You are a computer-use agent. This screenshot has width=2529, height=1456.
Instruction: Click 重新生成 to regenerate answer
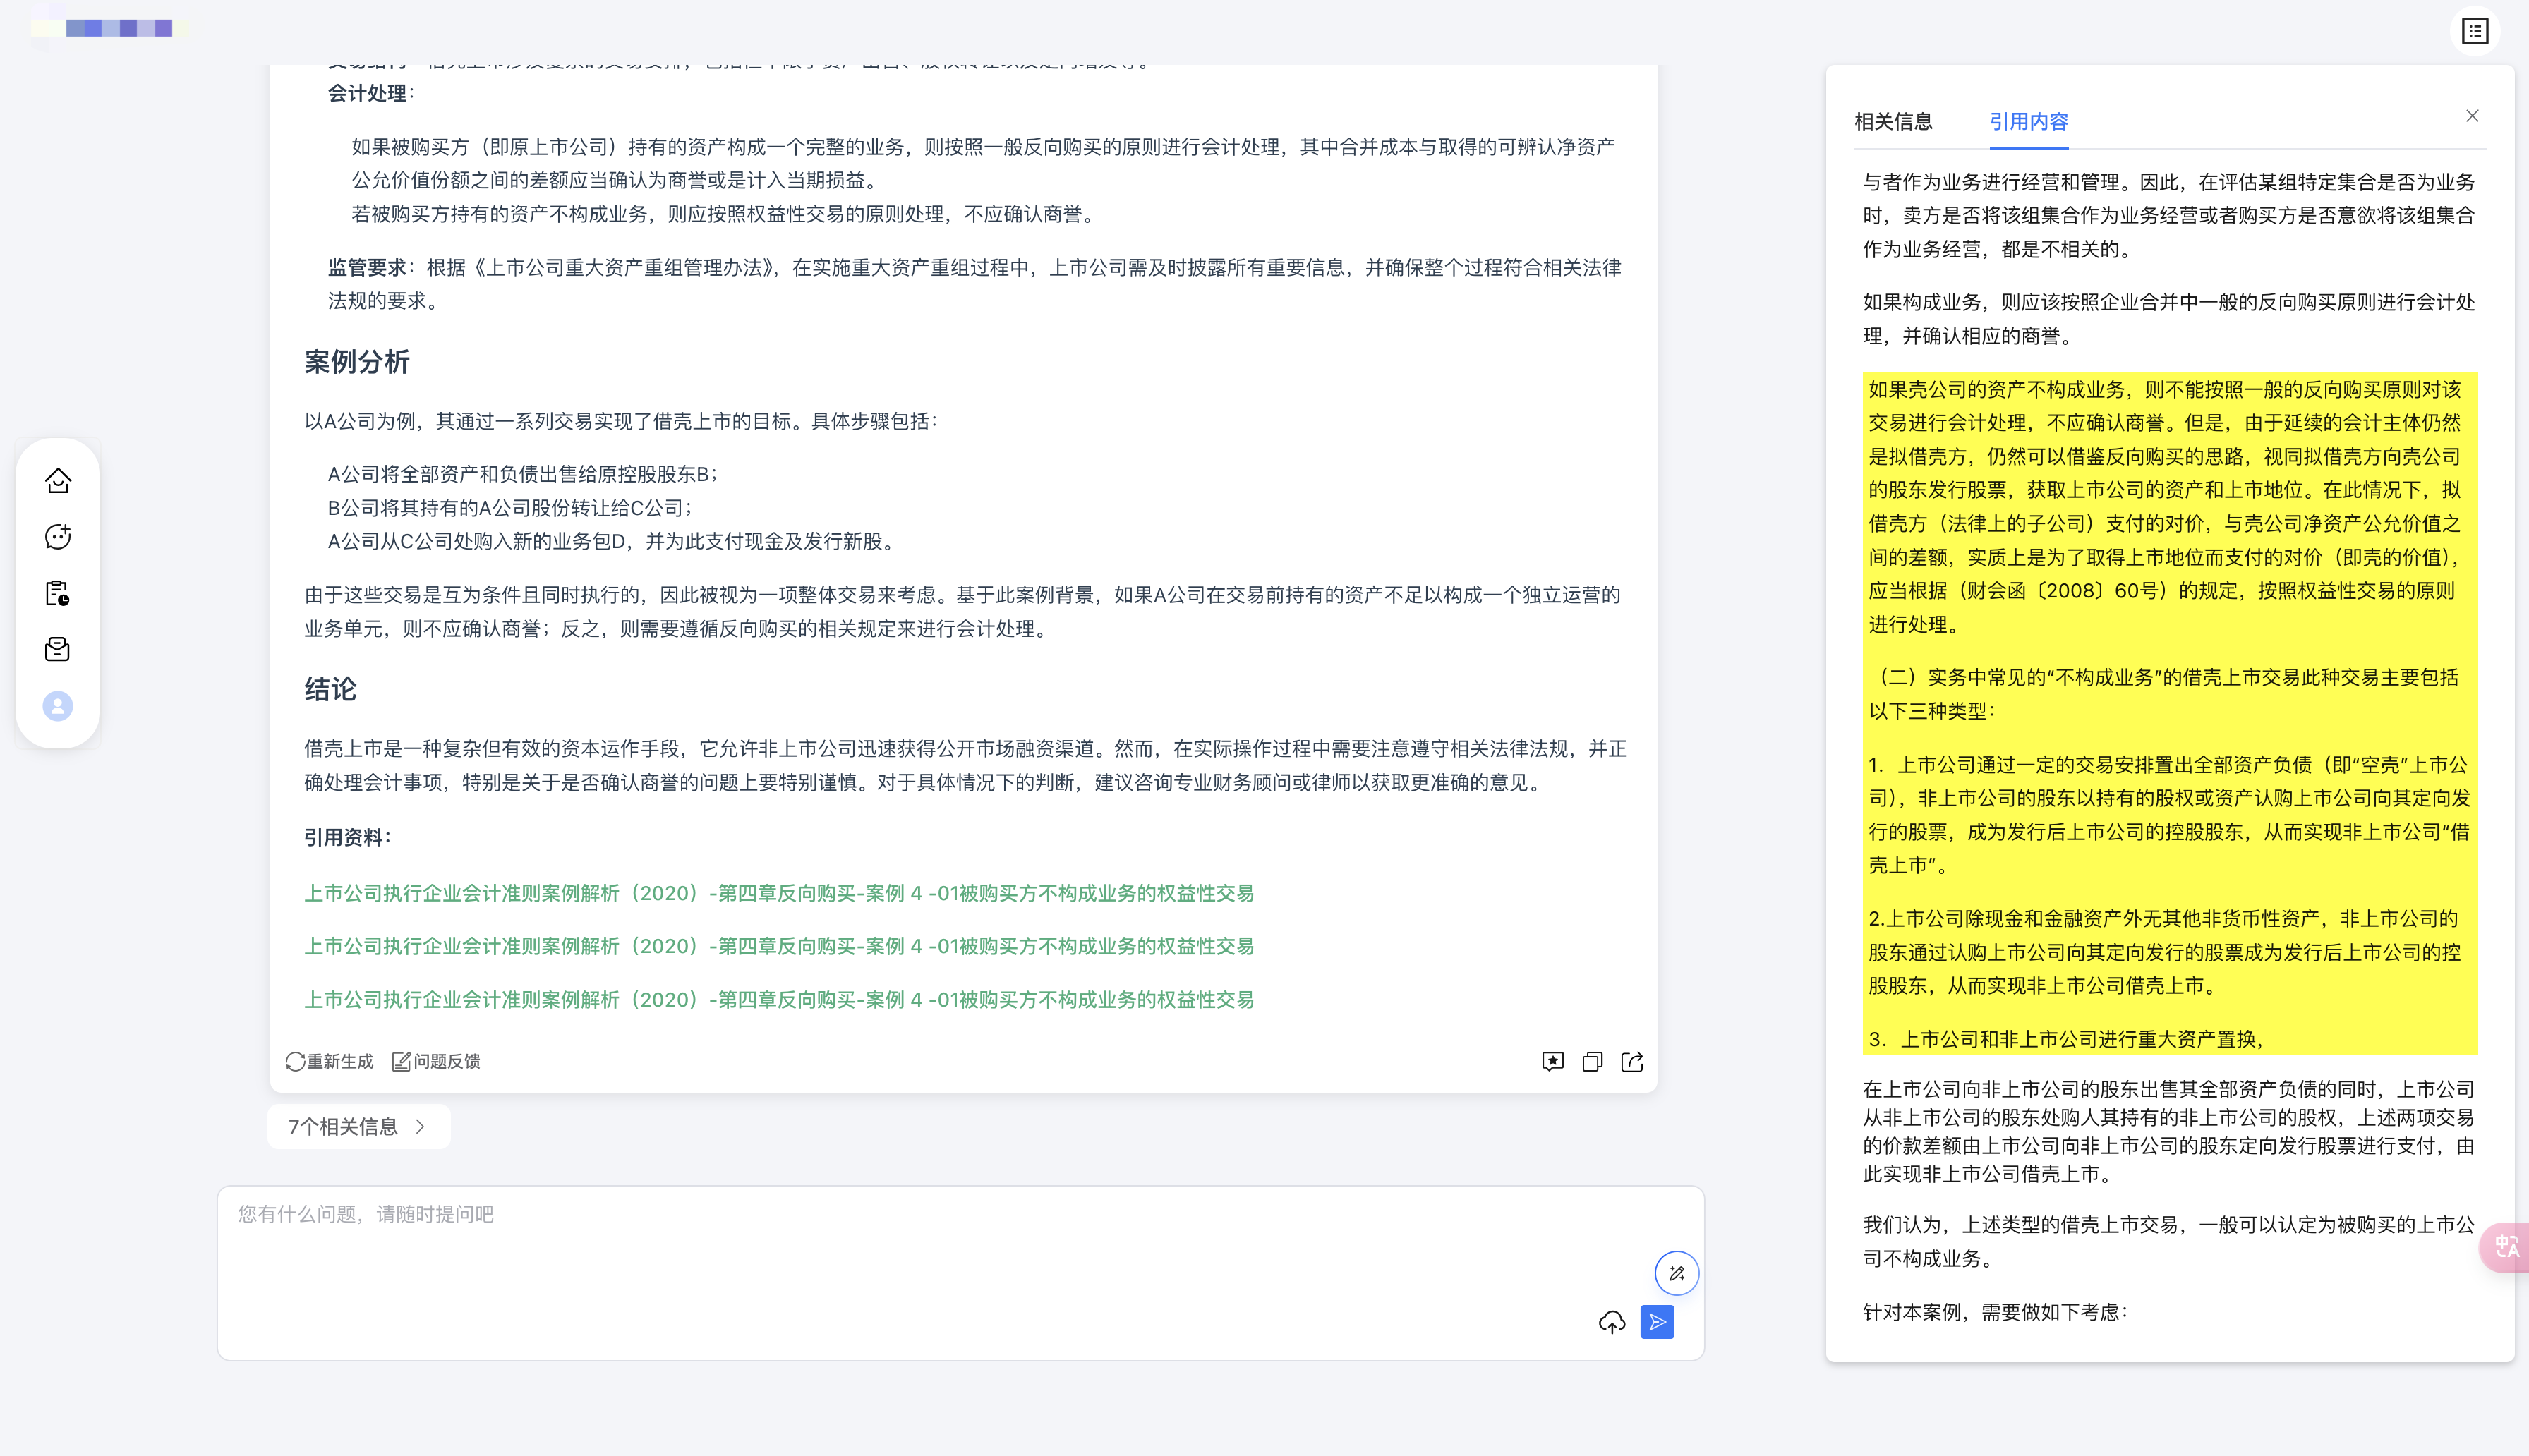[330, 1061]
